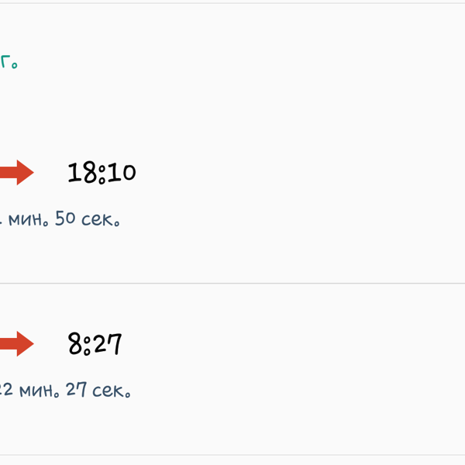Image resolution: width=465 pixels, height=465 pixels.
Task: Click the top border line above "г."
Action: coord(232,3)
